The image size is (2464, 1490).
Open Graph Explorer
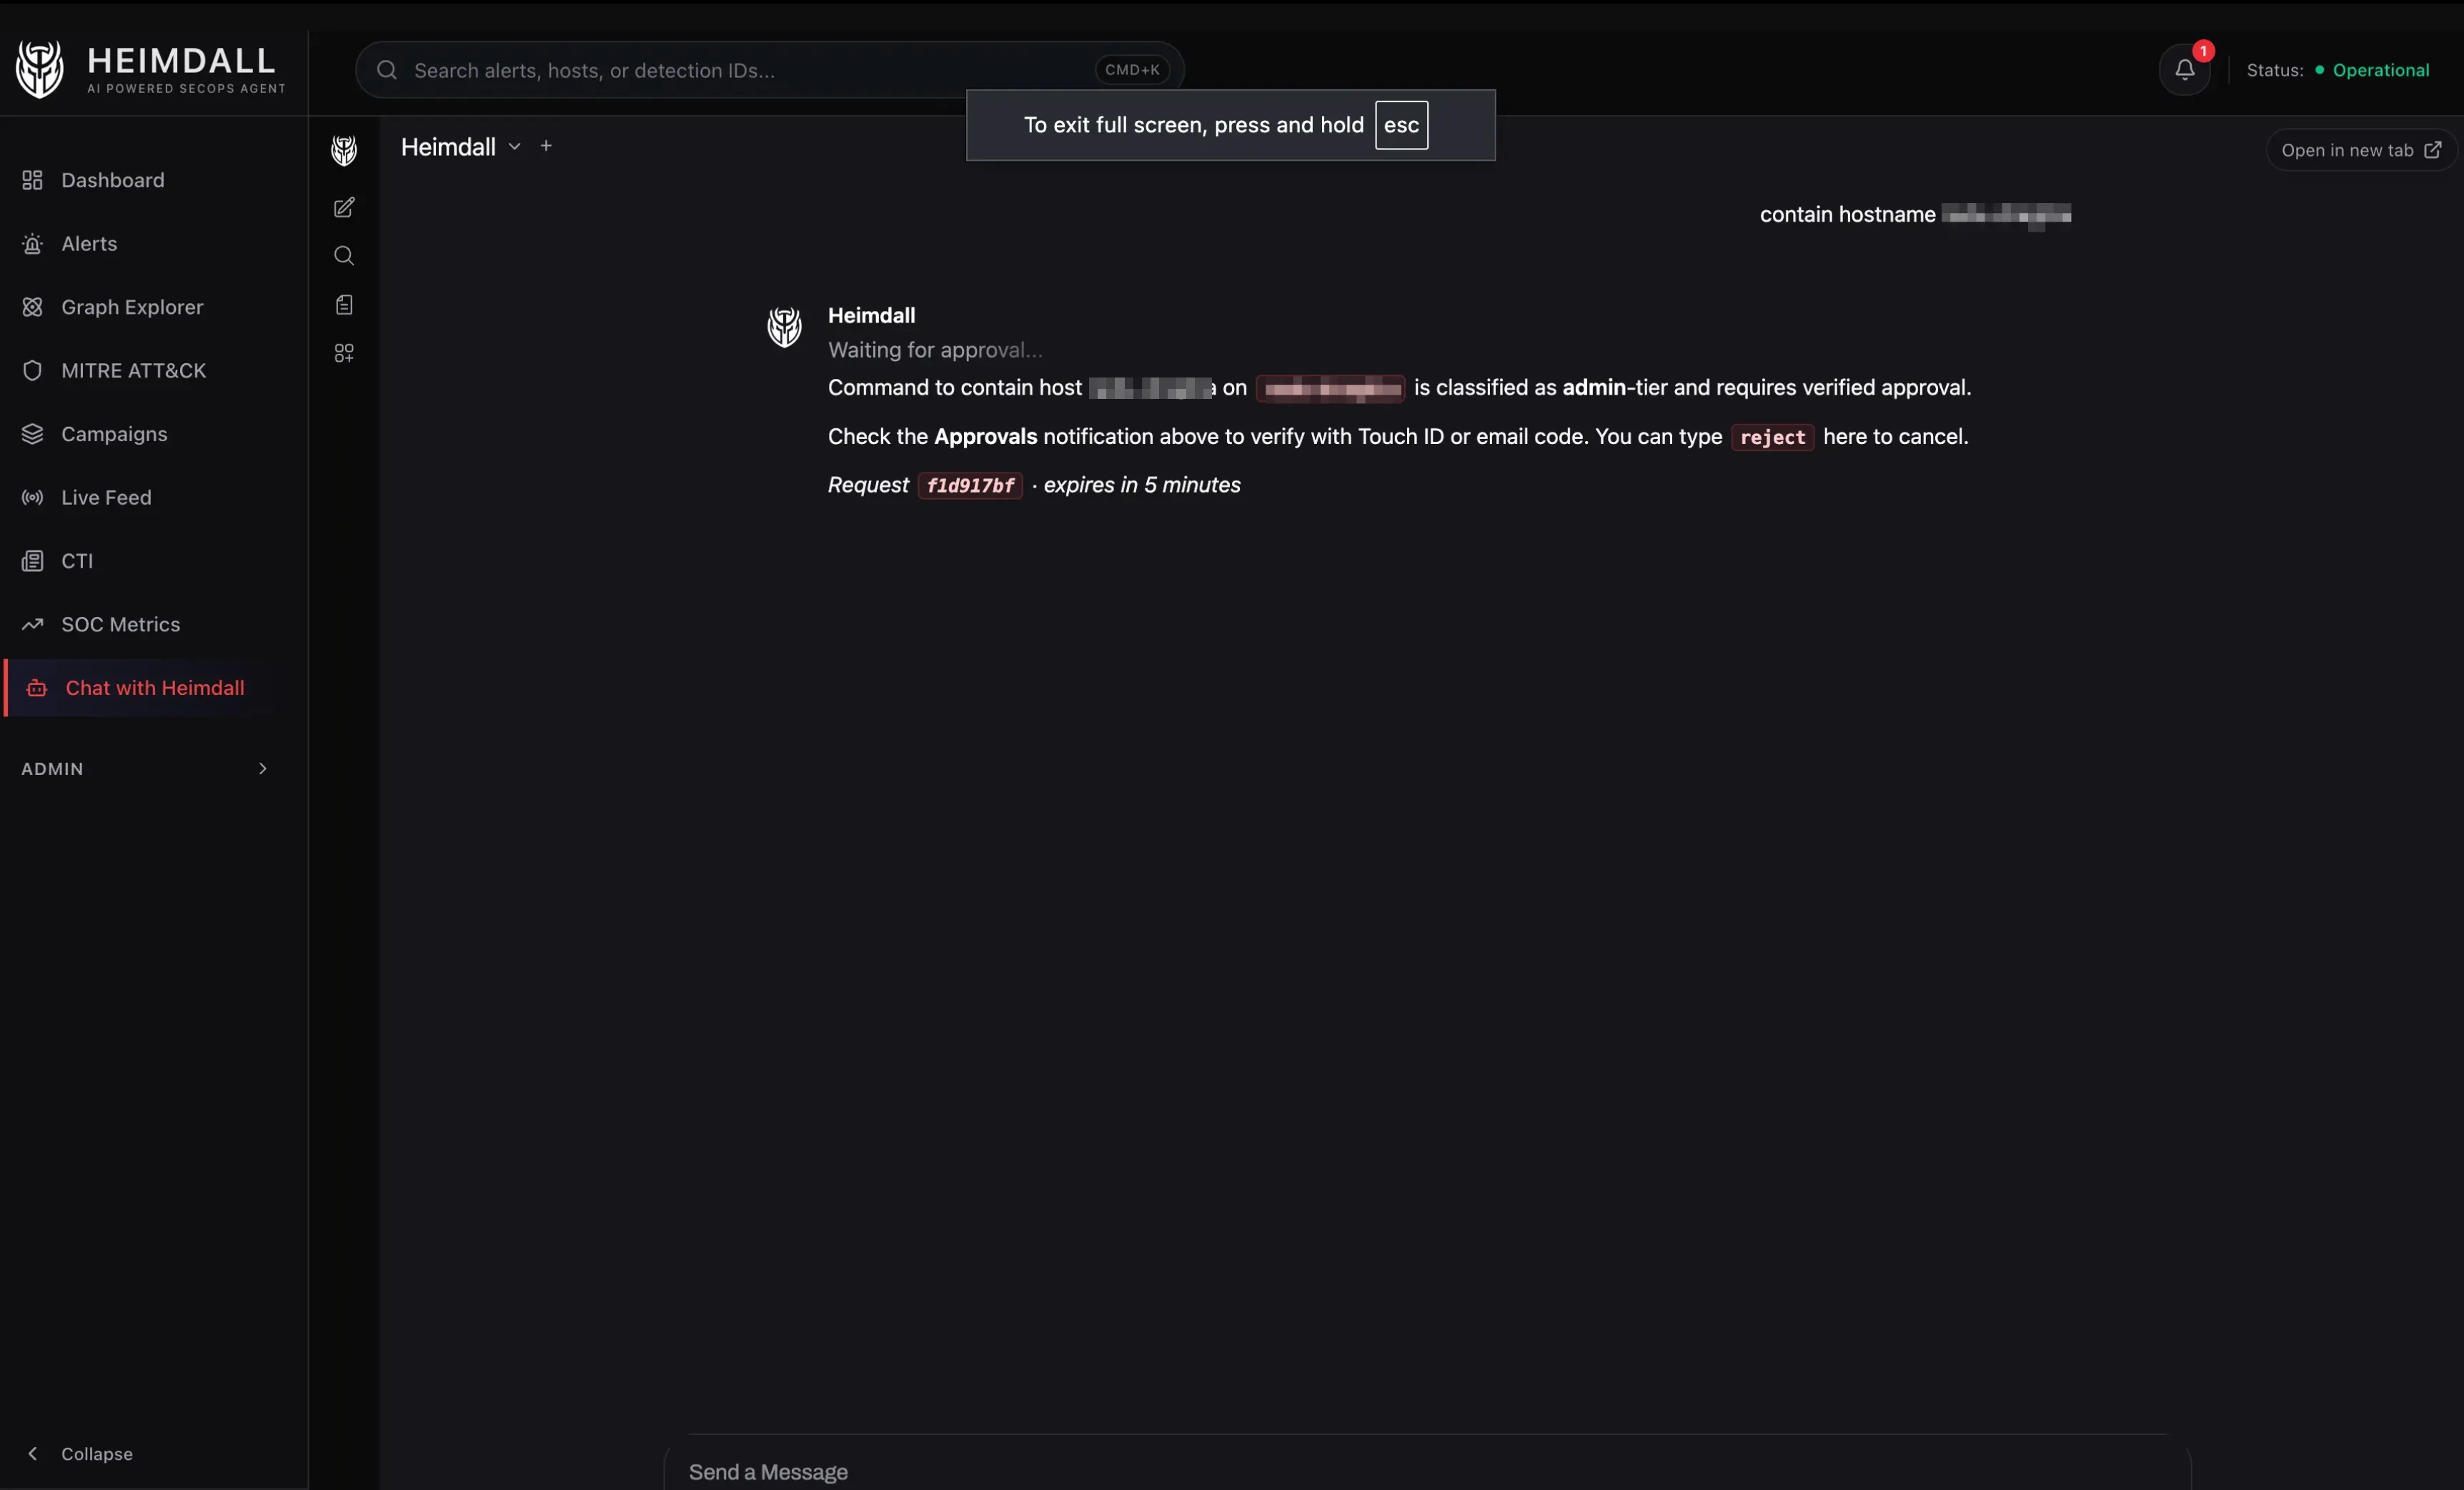(x=131, y=306)
